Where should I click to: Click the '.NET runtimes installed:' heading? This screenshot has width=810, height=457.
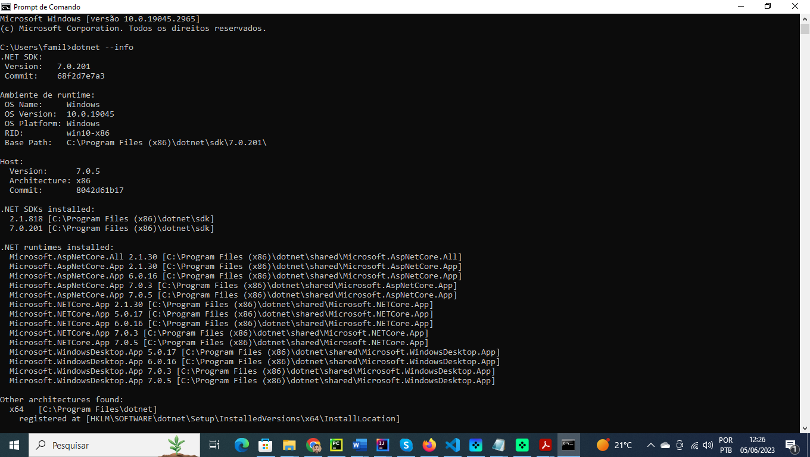point(57,247)
